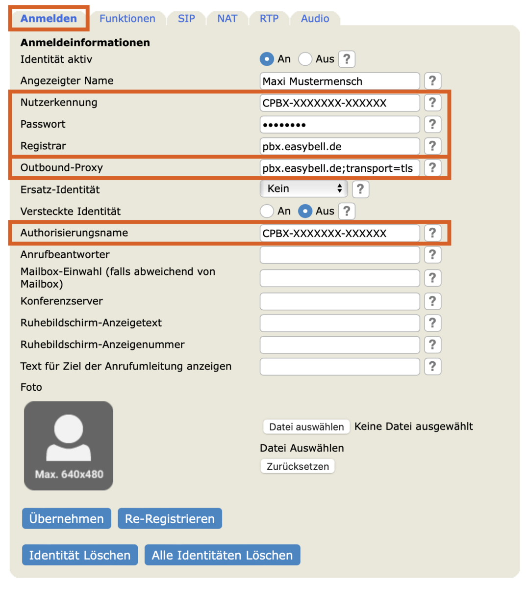Open help icon for Identität aktiv
528x589 pixels.
(x=347, y=59)
